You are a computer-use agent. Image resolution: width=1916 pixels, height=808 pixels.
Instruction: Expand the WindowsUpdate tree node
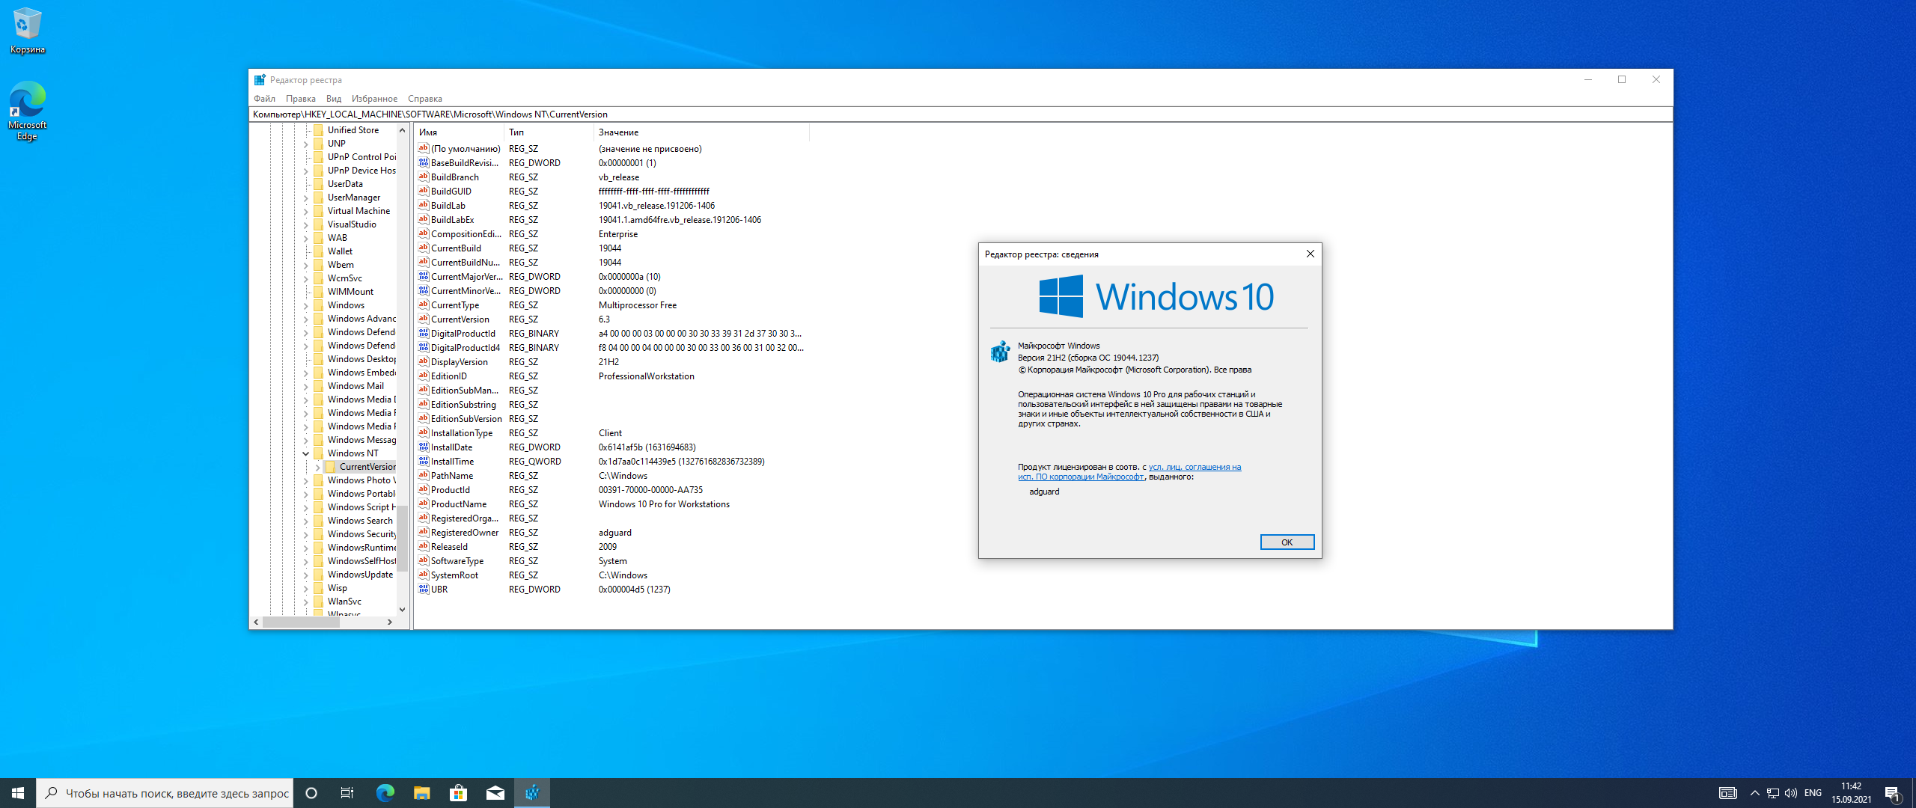click(x=305, y=575)
